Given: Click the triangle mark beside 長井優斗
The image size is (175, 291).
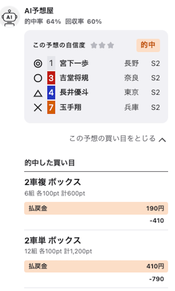Looking at the screenshot, I should coord(38,93).
